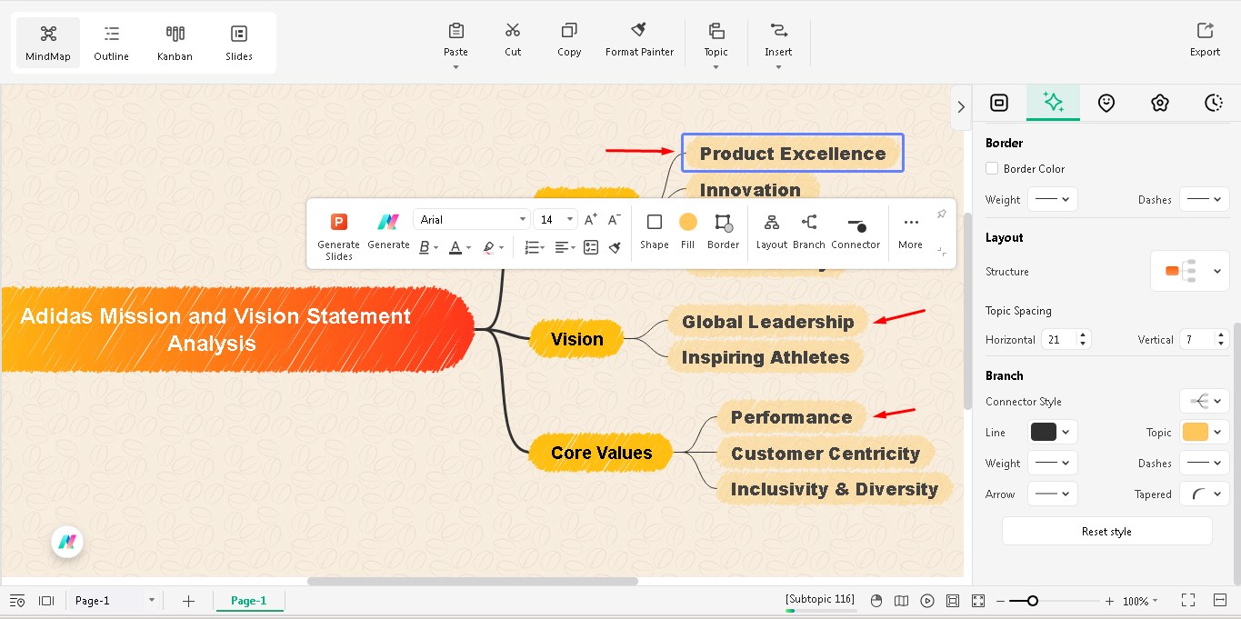
Task: Open the Tapered style dropdown
Action: [x=1205, y=494]
